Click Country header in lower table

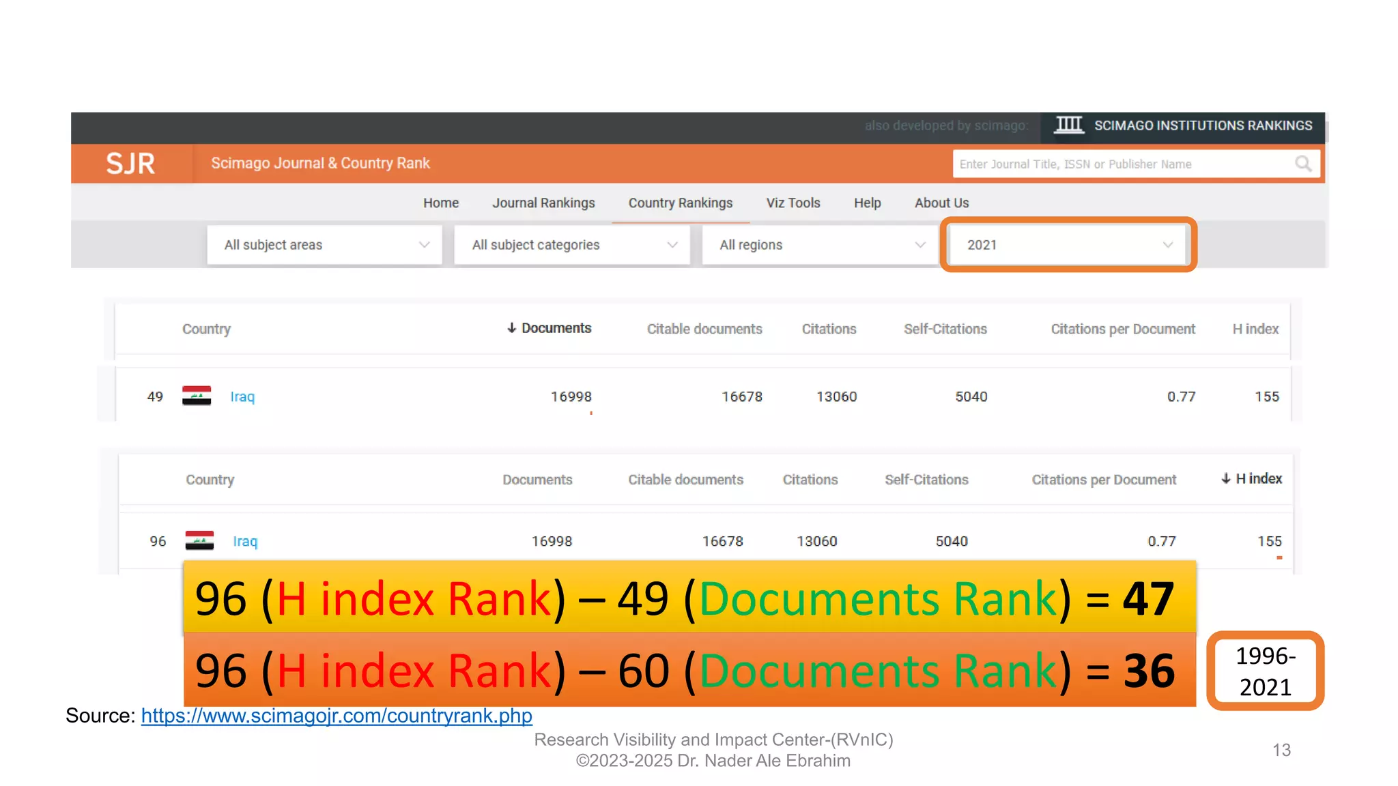coord(210,480)
